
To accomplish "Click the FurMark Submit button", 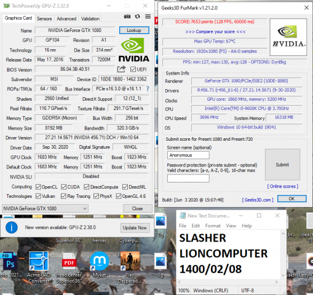I will (x=282, y=165).
